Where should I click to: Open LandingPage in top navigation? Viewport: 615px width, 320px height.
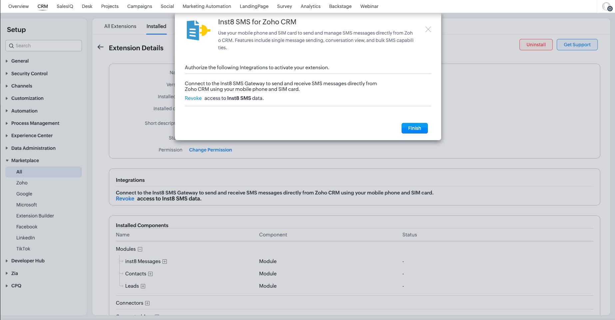coord(254,6)
